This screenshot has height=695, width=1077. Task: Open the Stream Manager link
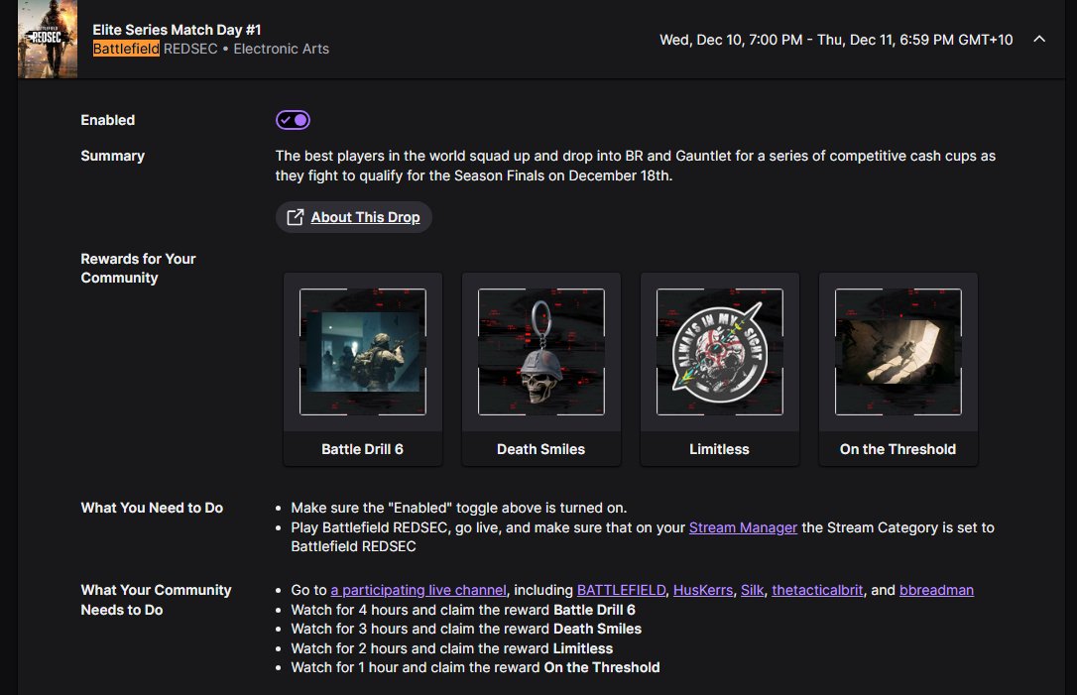743,527
